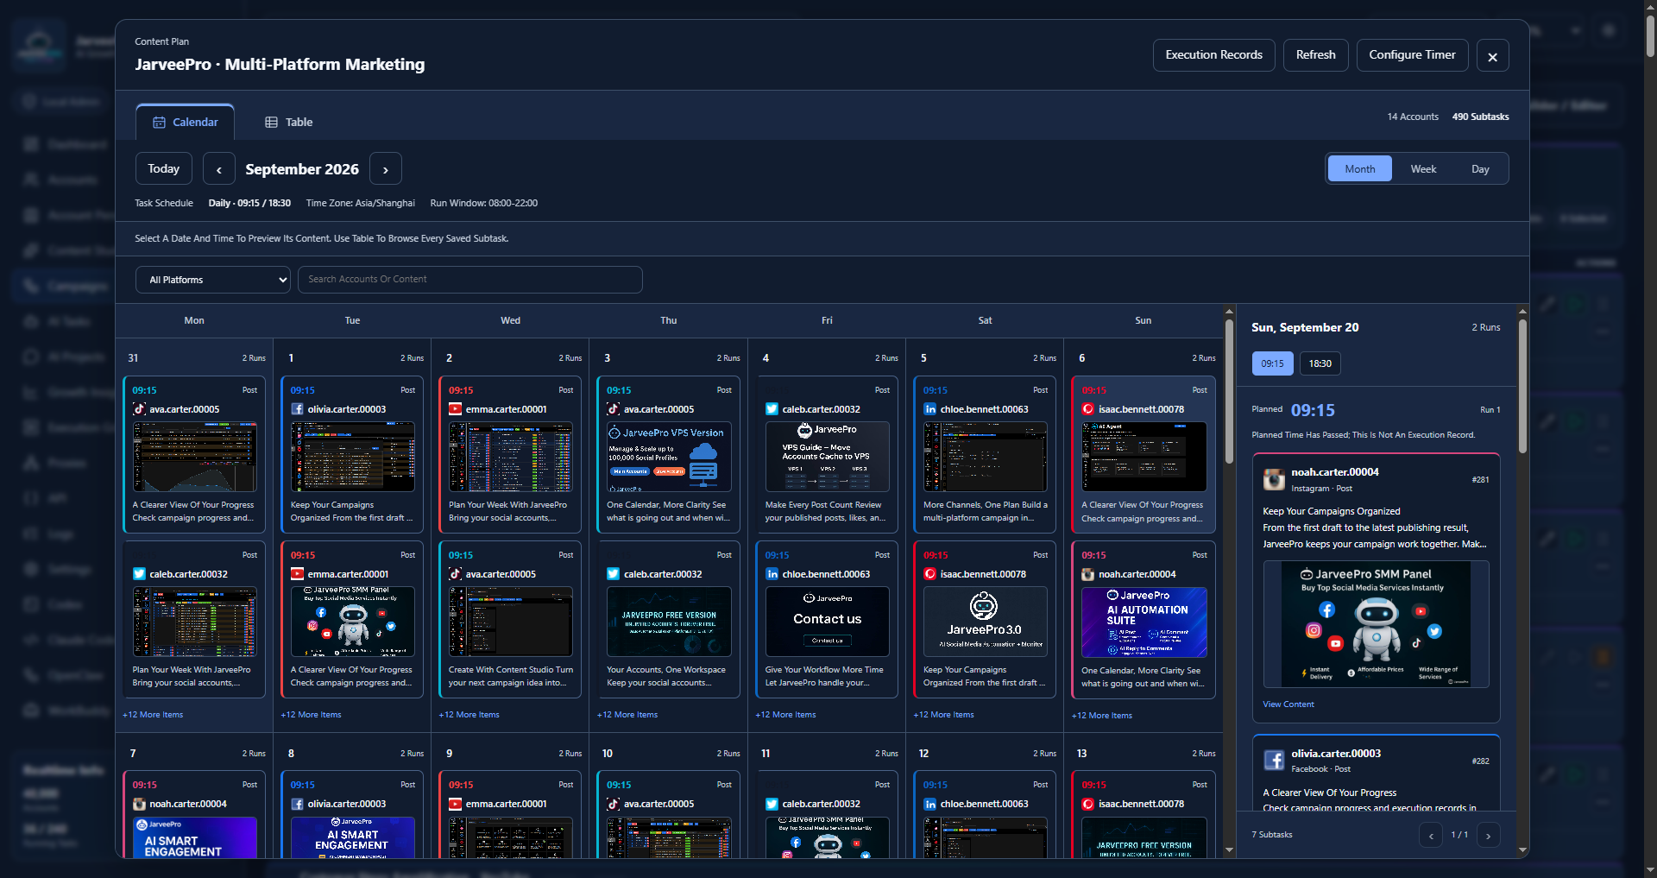Viewport: 1657px width, 878px height.
Task: Jump to Today
Action: click(x=163, y=168)
